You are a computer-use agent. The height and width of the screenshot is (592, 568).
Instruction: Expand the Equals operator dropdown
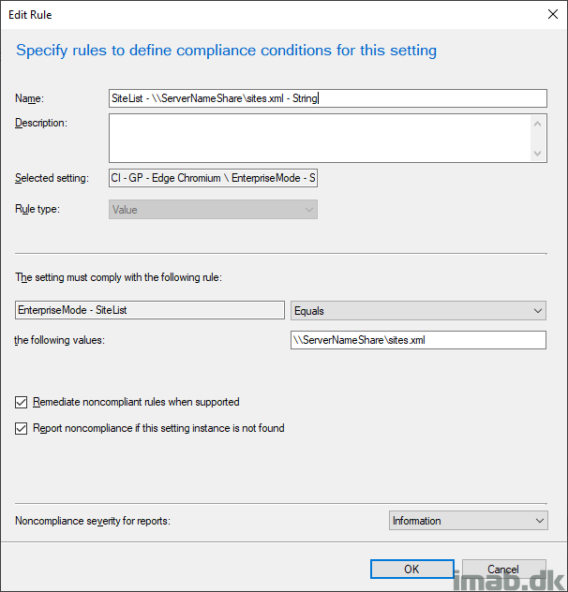(418, 311)
